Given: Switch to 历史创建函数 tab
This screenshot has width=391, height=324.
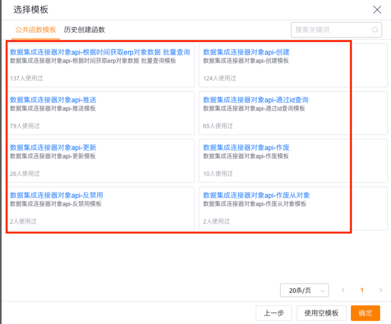Looking at the screenshot, I should tap(84, 30).
